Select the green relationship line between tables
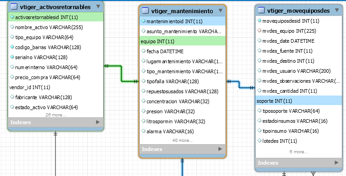The height and width of the screenshot is (176, 346). [121, 74]
